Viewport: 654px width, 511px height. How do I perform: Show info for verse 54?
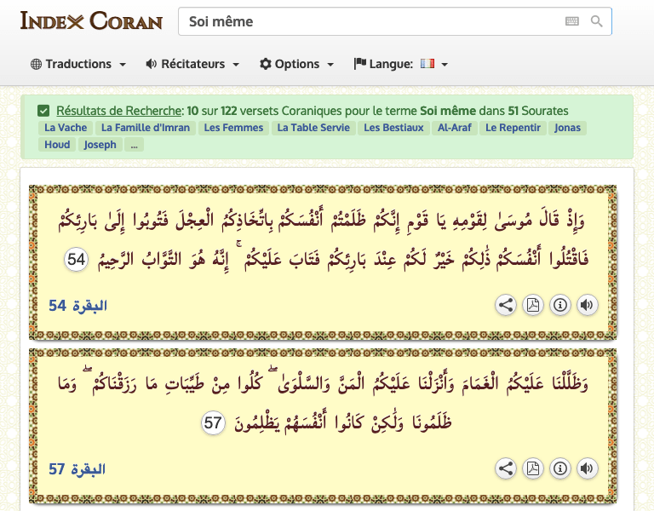[559, 305]
